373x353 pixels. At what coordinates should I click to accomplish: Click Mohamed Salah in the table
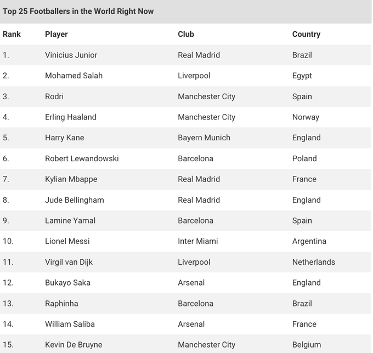pos(74,76)
